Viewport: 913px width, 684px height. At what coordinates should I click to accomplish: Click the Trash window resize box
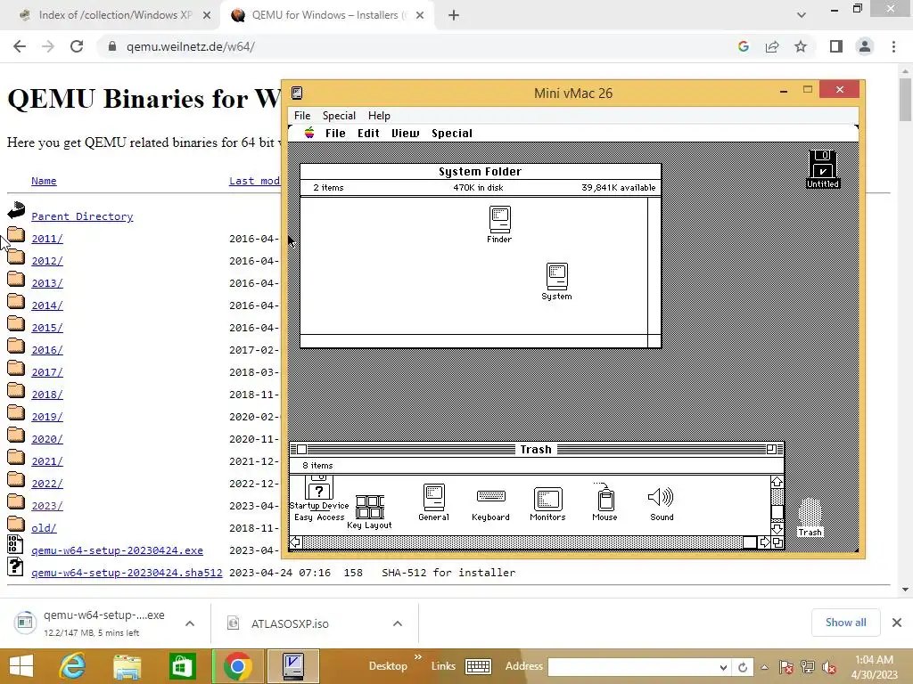tap(777, 542)
